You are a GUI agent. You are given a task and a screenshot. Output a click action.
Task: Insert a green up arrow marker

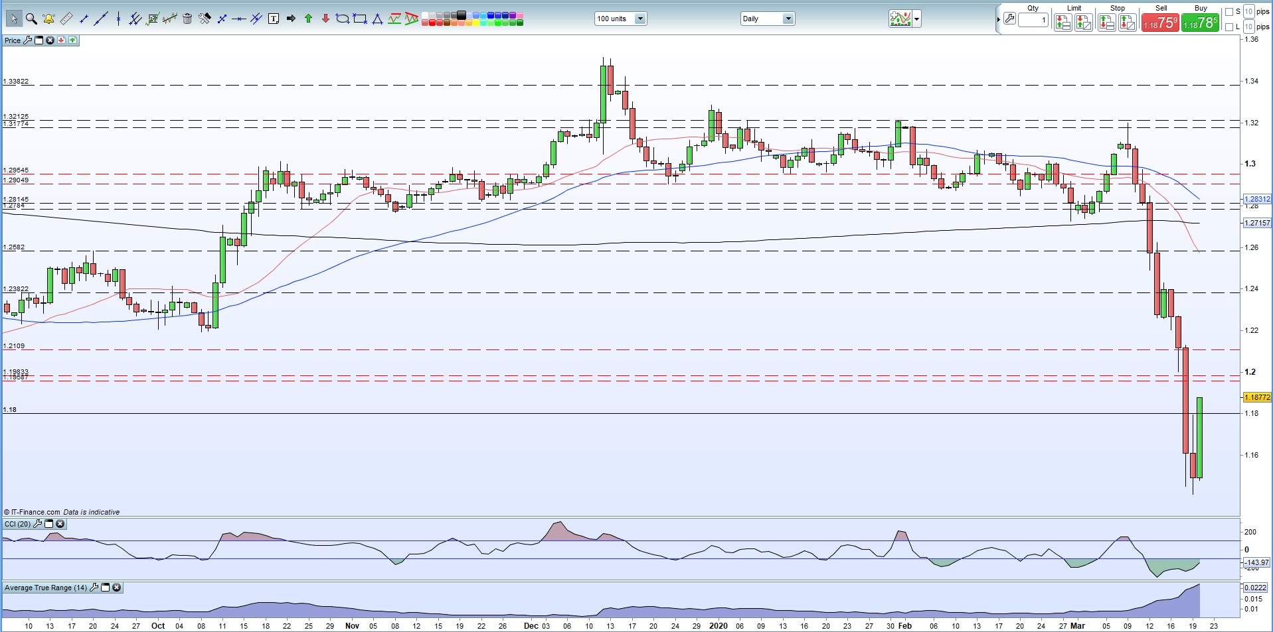[308, 19]
